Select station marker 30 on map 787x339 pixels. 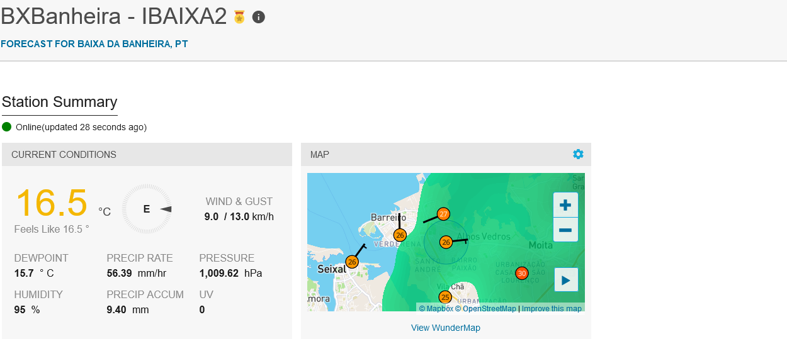point(521,273)
